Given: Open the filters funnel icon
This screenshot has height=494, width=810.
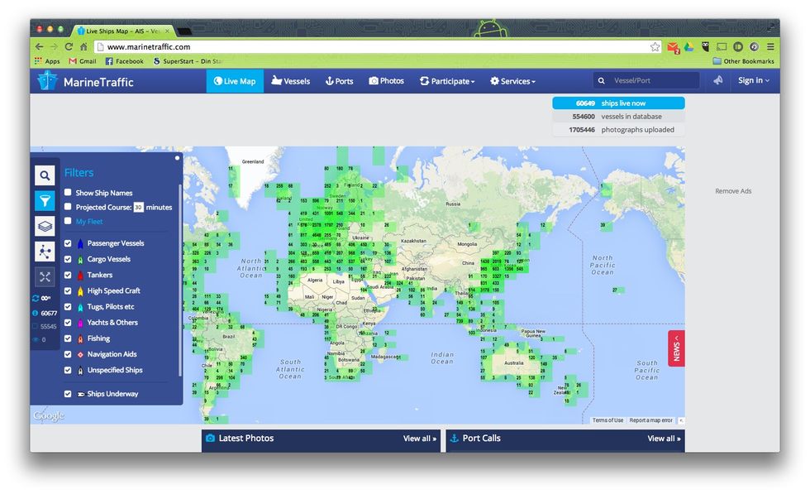Looking at the screenshot, I should click(45, 200).
